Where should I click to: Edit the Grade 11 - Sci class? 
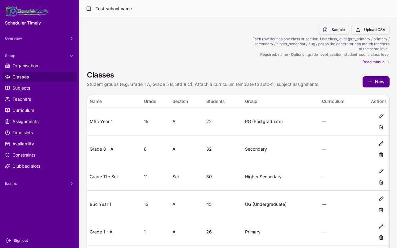381,171
